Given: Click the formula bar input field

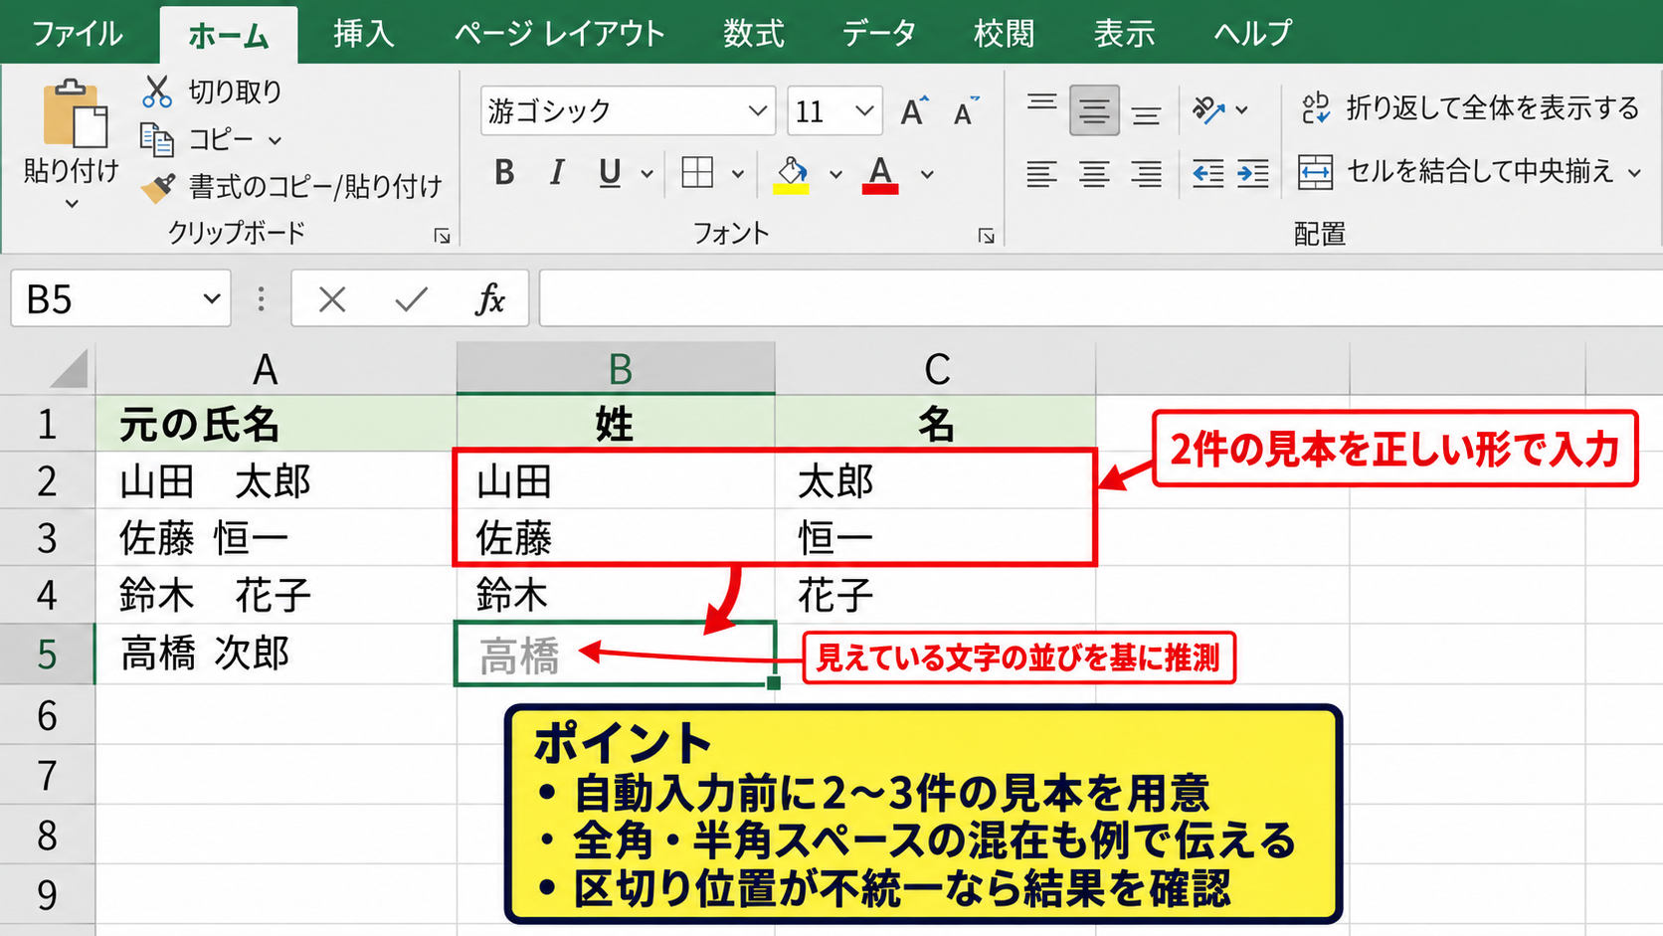Looking at the screenshot, I should coord(1101,298).
